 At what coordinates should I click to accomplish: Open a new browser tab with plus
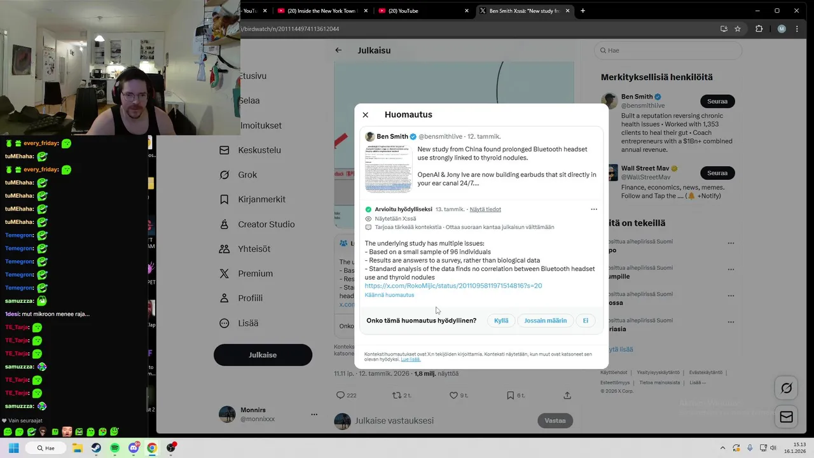(583, 11)
